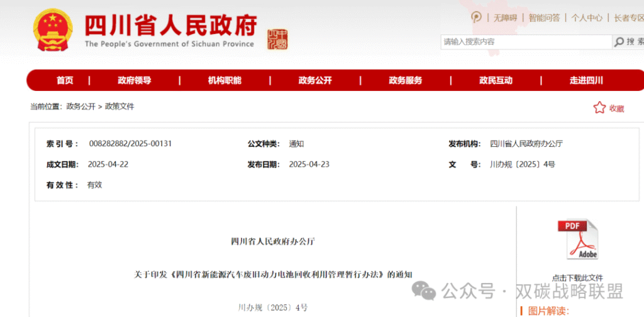Click 公文种类 value 通知
Image resolution: width=644 pixels, height=317 pixels.
coord(296,144)
